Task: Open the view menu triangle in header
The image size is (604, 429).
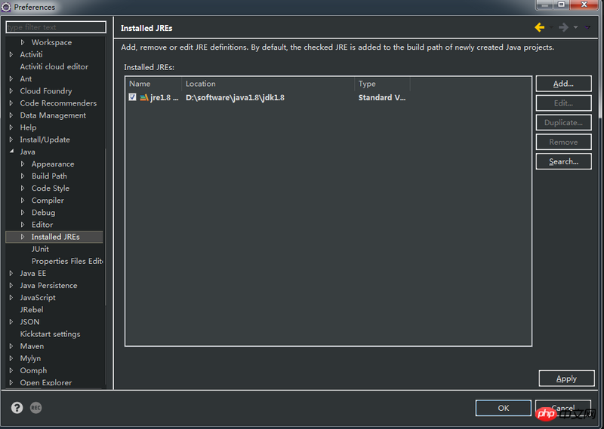Action: coord(587,27)
